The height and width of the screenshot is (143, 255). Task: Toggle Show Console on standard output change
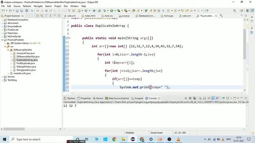213,98
